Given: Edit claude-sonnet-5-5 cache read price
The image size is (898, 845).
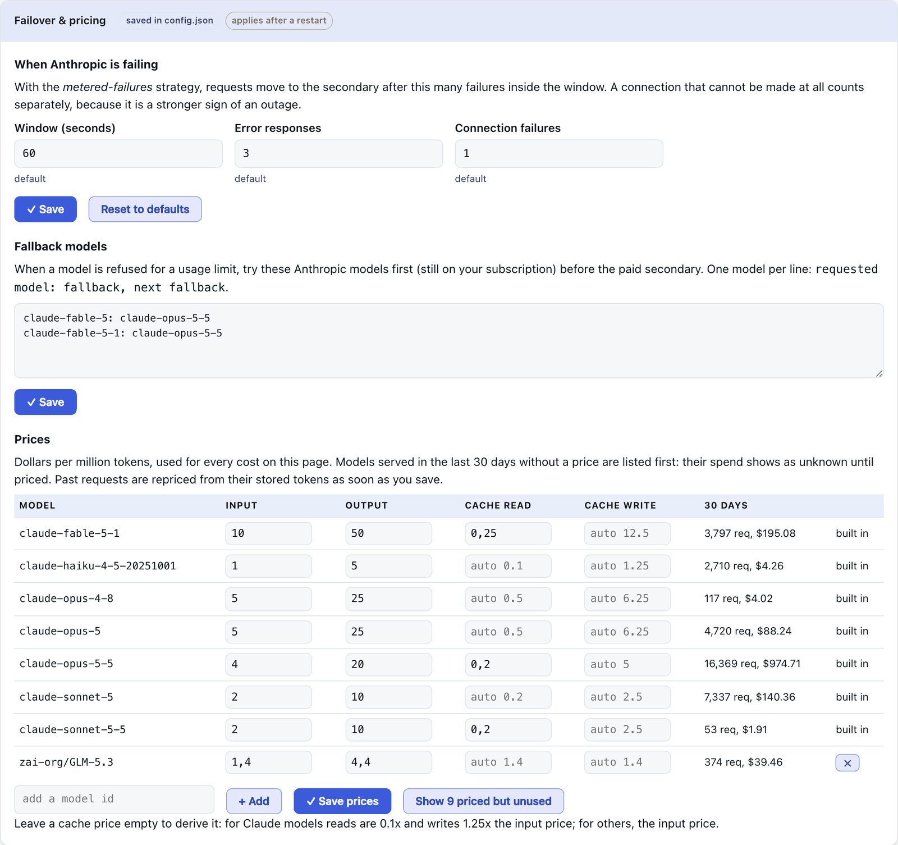Looking at the screenshot, I should pos(508,729).
